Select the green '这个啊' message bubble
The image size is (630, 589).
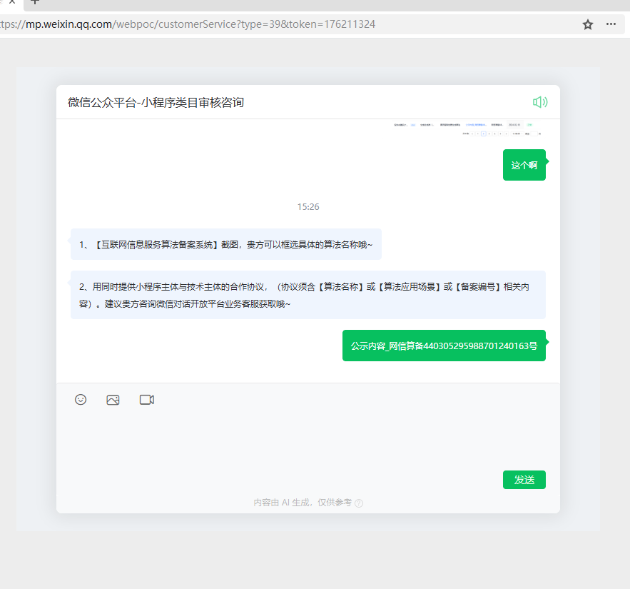click(x=524, y=165)
